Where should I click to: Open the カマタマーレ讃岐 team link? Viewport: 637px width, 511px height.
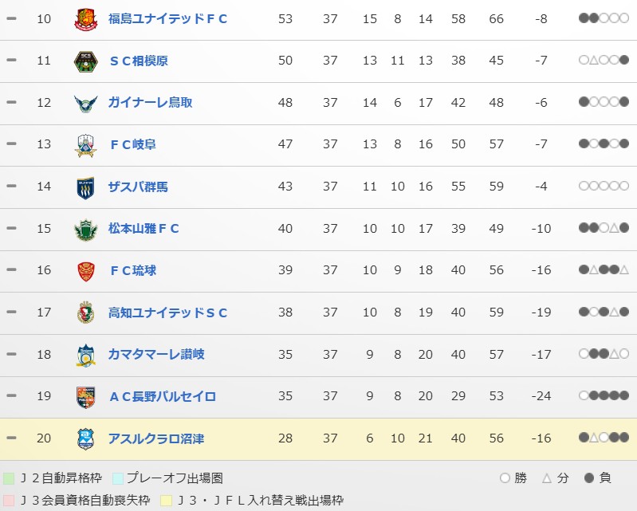click(x=156, y=355)
